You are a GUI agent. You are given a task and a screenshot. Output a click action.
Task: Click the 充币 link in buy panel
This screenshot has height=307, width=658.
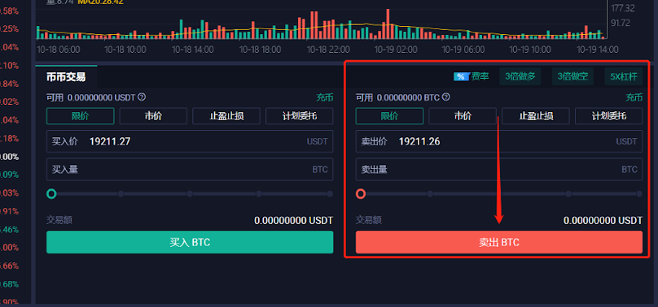coord(324,97)
